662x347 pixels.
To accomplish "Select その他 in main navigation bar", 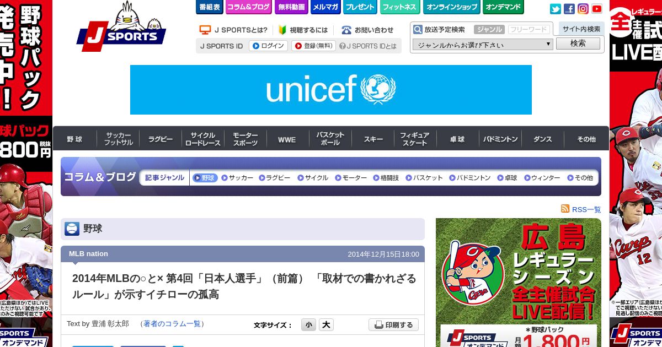I will (586, 139).
